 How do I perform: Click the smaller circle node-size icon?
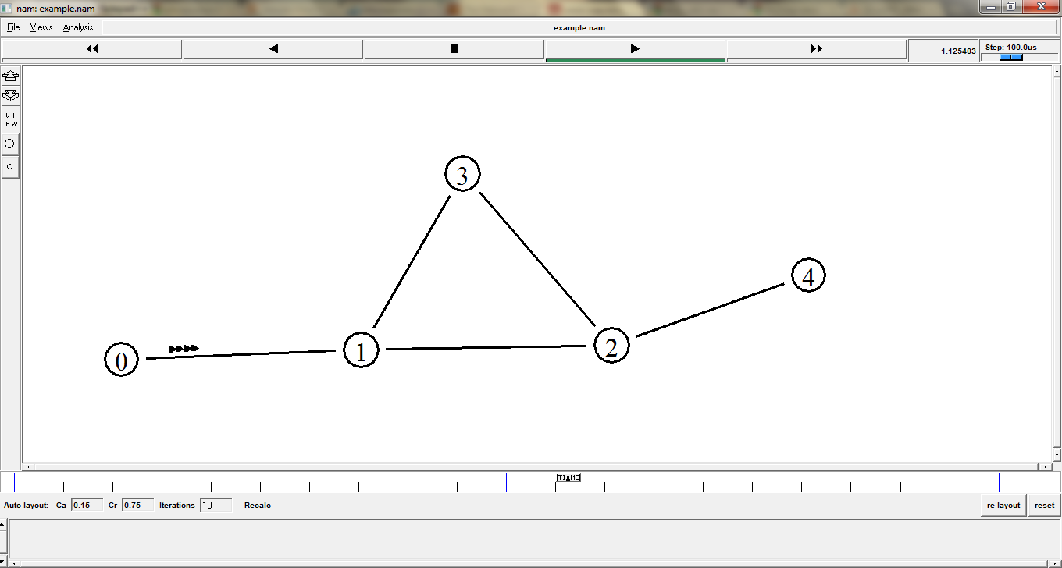[10, 167]
